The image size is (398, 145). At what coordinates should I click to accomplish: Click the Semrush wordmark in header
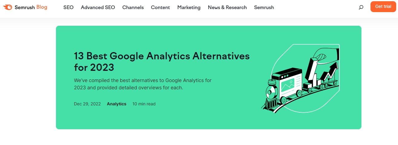click(x=25, y=7)
